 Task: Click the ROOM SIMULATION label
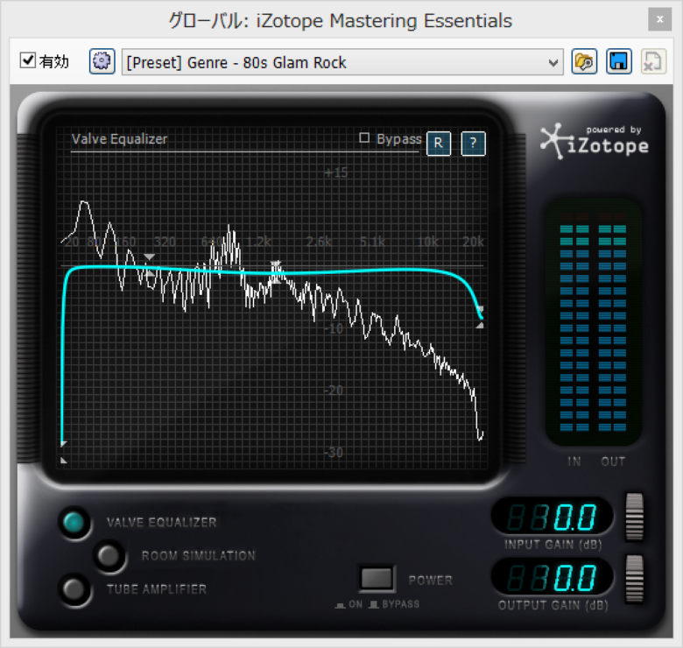[198, 556]
